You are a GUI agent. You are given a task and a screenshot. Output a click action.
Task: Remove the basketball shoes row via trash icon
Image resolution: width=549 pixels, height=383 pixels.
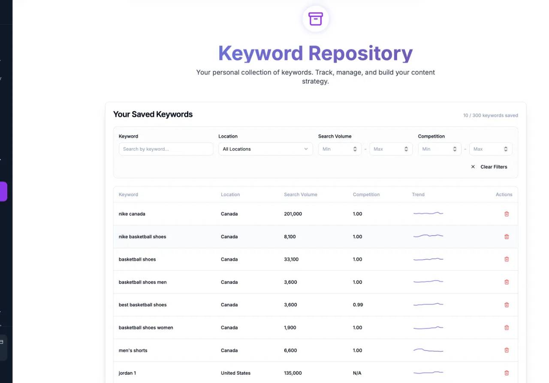click(x=507, y=259)
